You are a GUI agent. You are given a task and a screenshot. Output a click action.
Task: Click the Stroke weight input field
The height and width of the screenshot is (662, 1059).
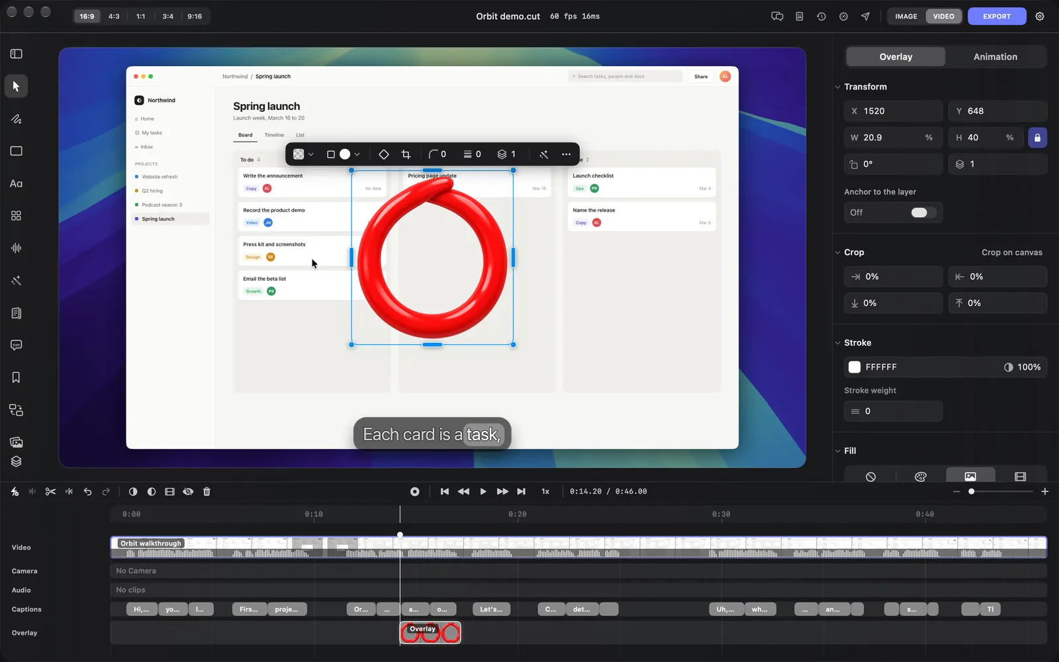tap(893, 411)
